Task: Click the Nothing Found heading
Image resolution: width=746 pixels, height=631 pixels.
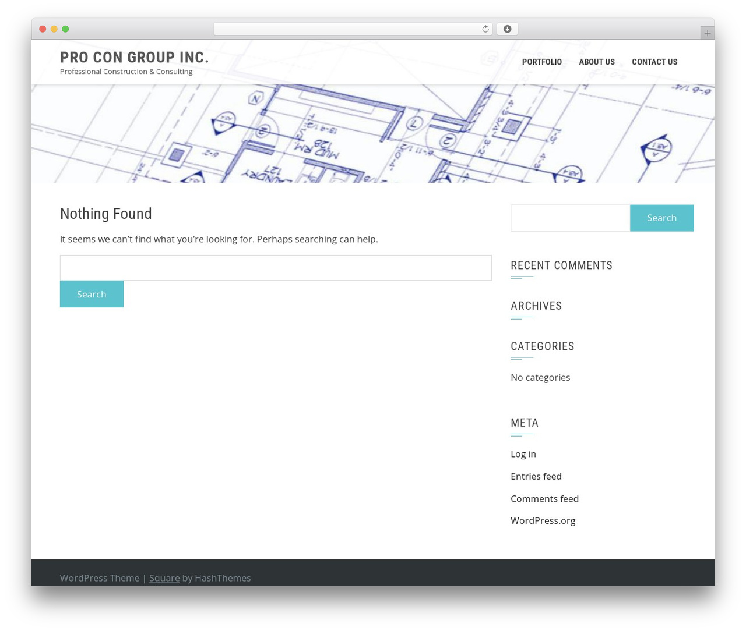Action: tap(106, 214)
